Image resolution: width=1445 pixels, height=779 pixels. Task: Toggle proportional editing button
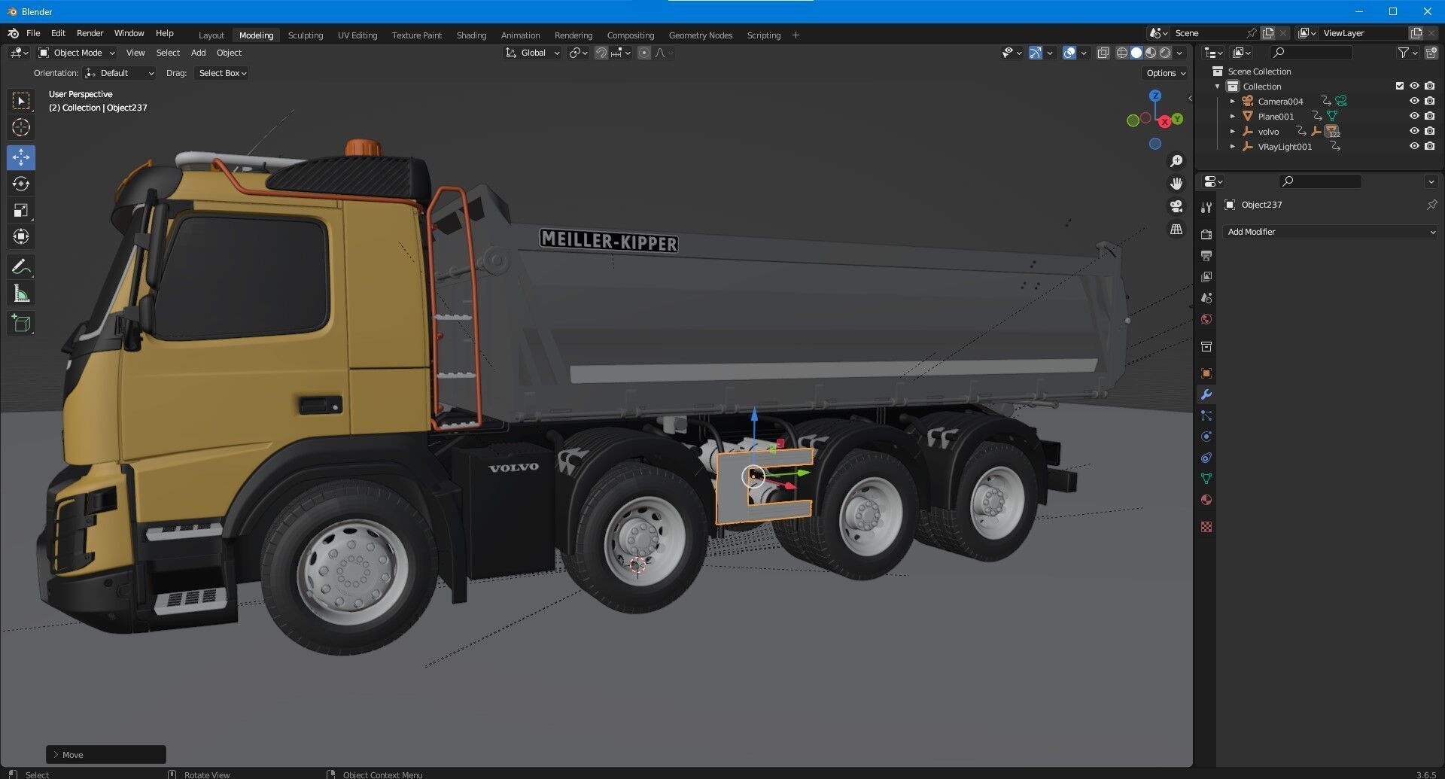(644, 53)
